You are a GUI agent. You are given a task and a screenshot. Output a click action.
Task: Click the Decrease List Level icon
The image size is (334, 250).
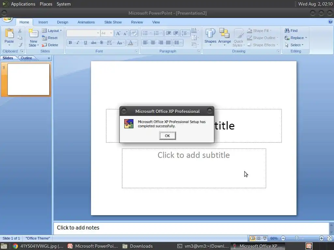tap(168, 33)
